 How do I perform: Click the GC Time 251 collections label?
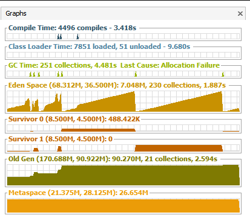point(62,65)
